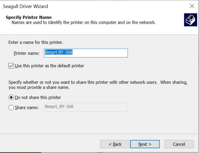The image size is (199, 153).
Task: Toggle 'Use this printer as the default printer' checkbox
Action: coord(11,66)
